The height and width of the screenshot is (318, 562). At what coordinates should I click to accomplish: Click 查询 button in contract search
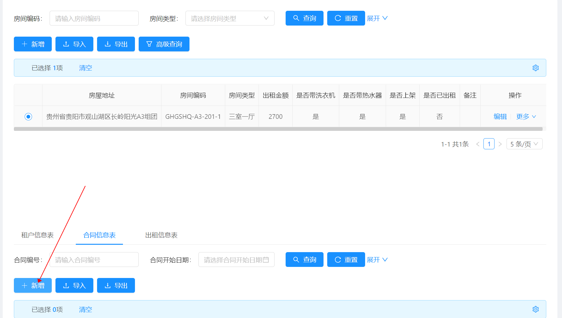click(x=304, y=260)
